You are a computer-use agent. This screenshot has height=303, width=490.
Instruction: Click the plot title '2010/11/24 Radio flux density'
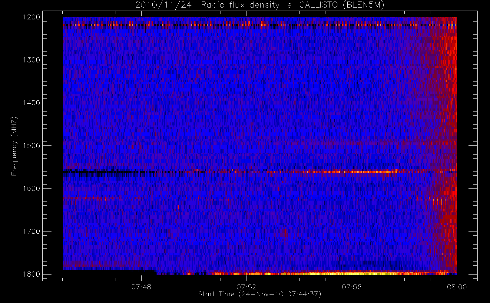point(260,5)
